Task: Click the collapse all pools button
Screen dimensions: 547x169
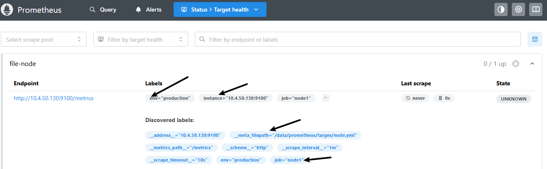Action: tap(535, 39)
